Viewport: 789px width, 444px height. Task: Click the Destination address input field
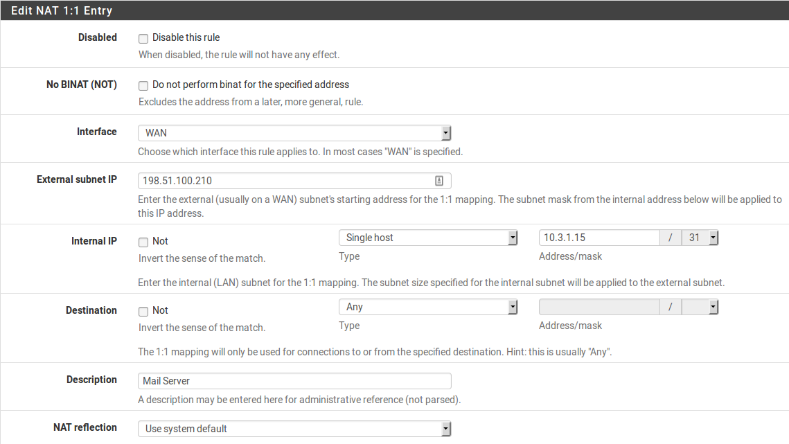(599, 307)
